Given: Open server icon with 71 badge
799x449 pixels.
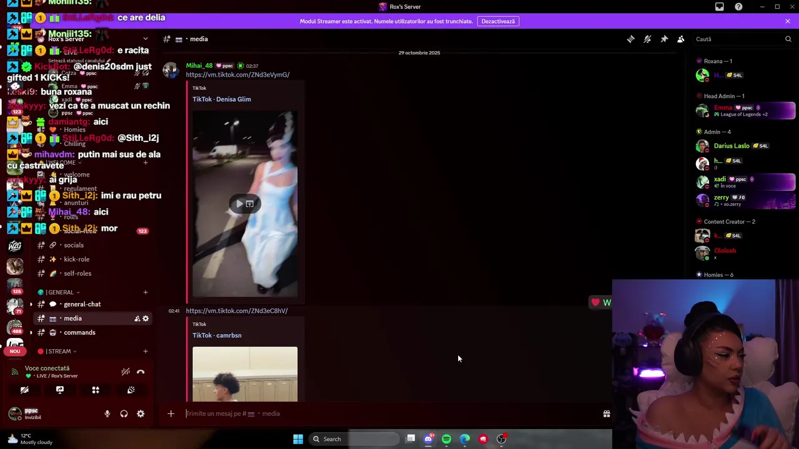Looking at the screenshot, I should (x=15, y=307).
